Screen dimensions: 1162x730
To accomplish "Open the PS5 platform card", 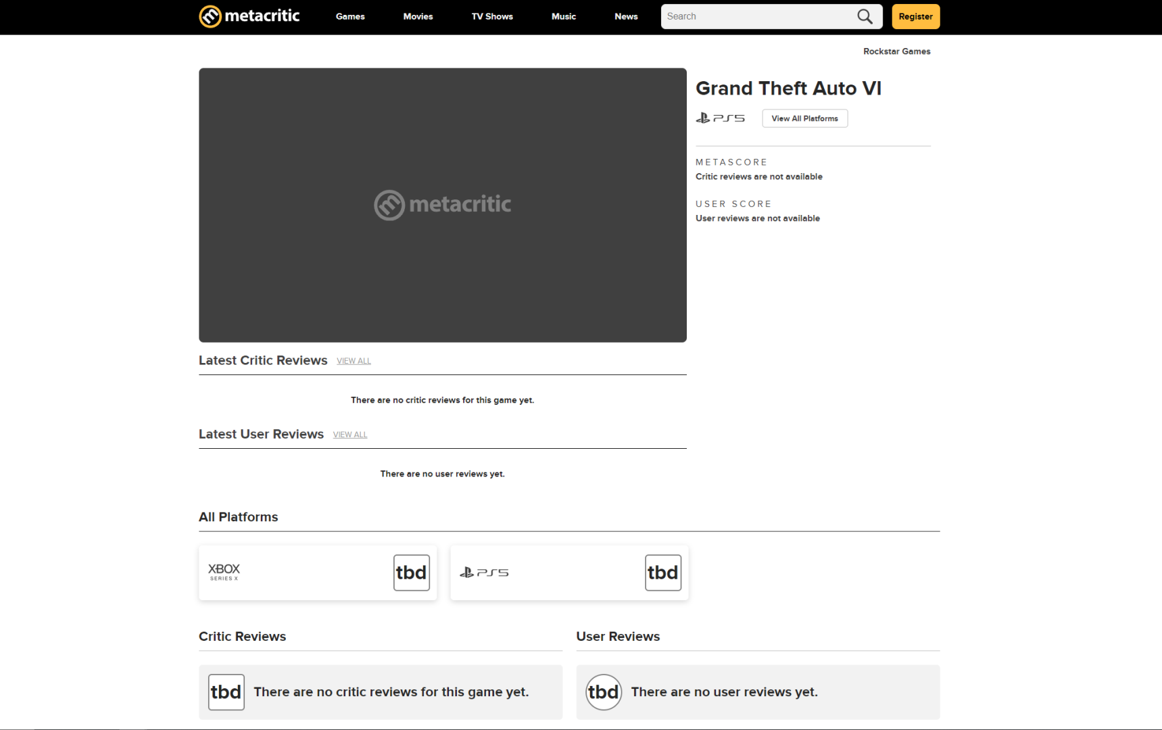I will coord(569,573).
